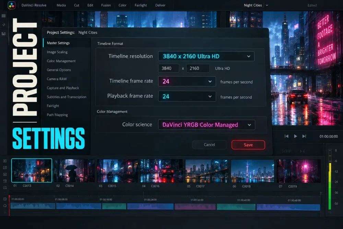Select clip thumbnail C0019
Viewport: 343px width, 229px height.
click(x=299, y=171)
